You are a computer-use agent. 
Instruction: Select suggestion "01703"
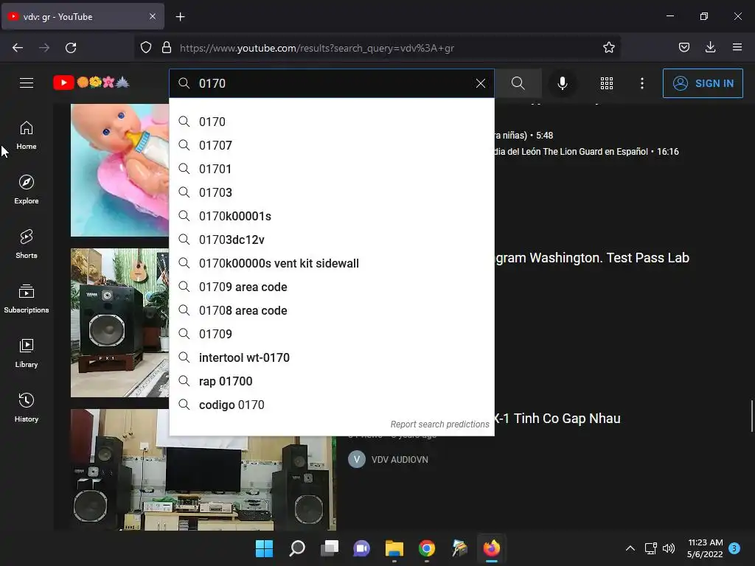[x=332, y=192]
